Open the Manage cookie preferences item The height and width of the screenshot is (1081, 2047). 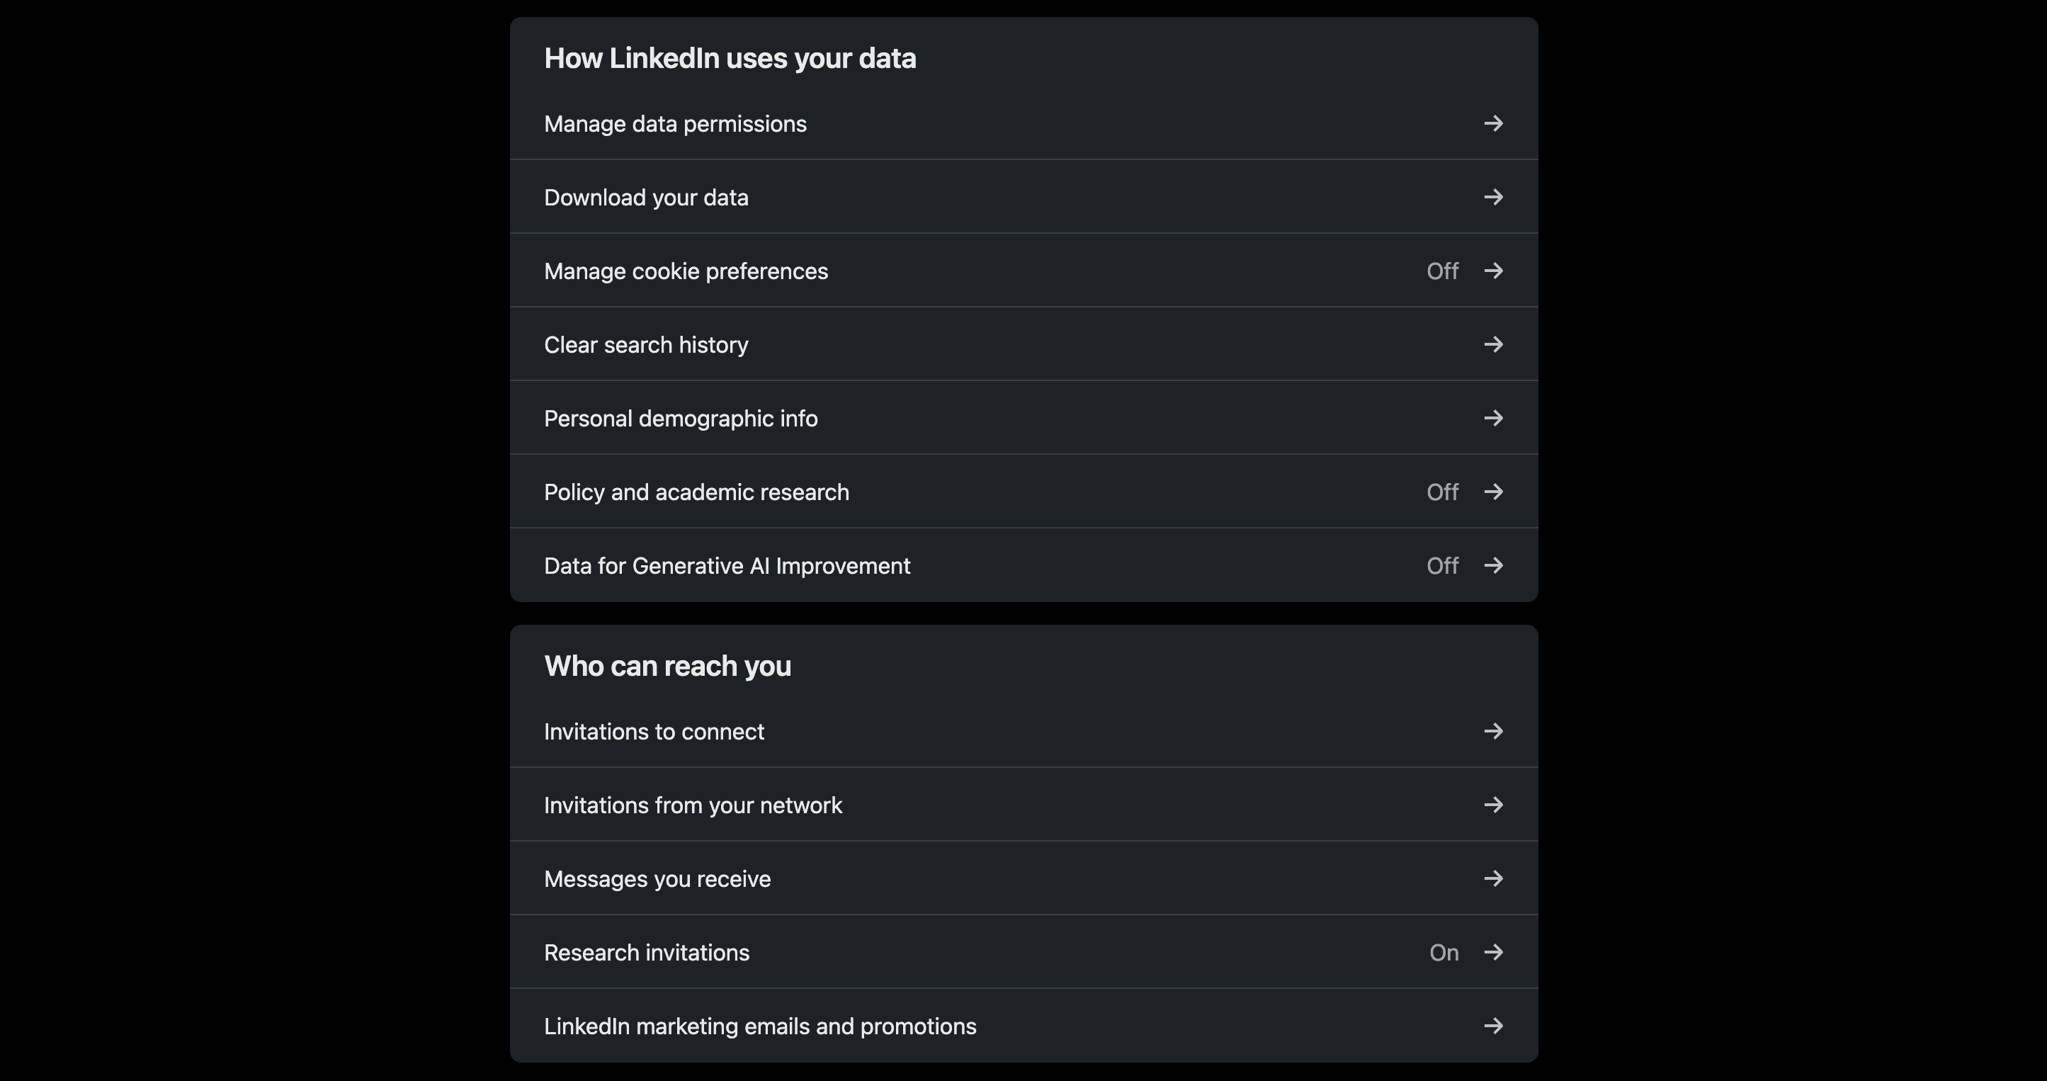[686, 271]
